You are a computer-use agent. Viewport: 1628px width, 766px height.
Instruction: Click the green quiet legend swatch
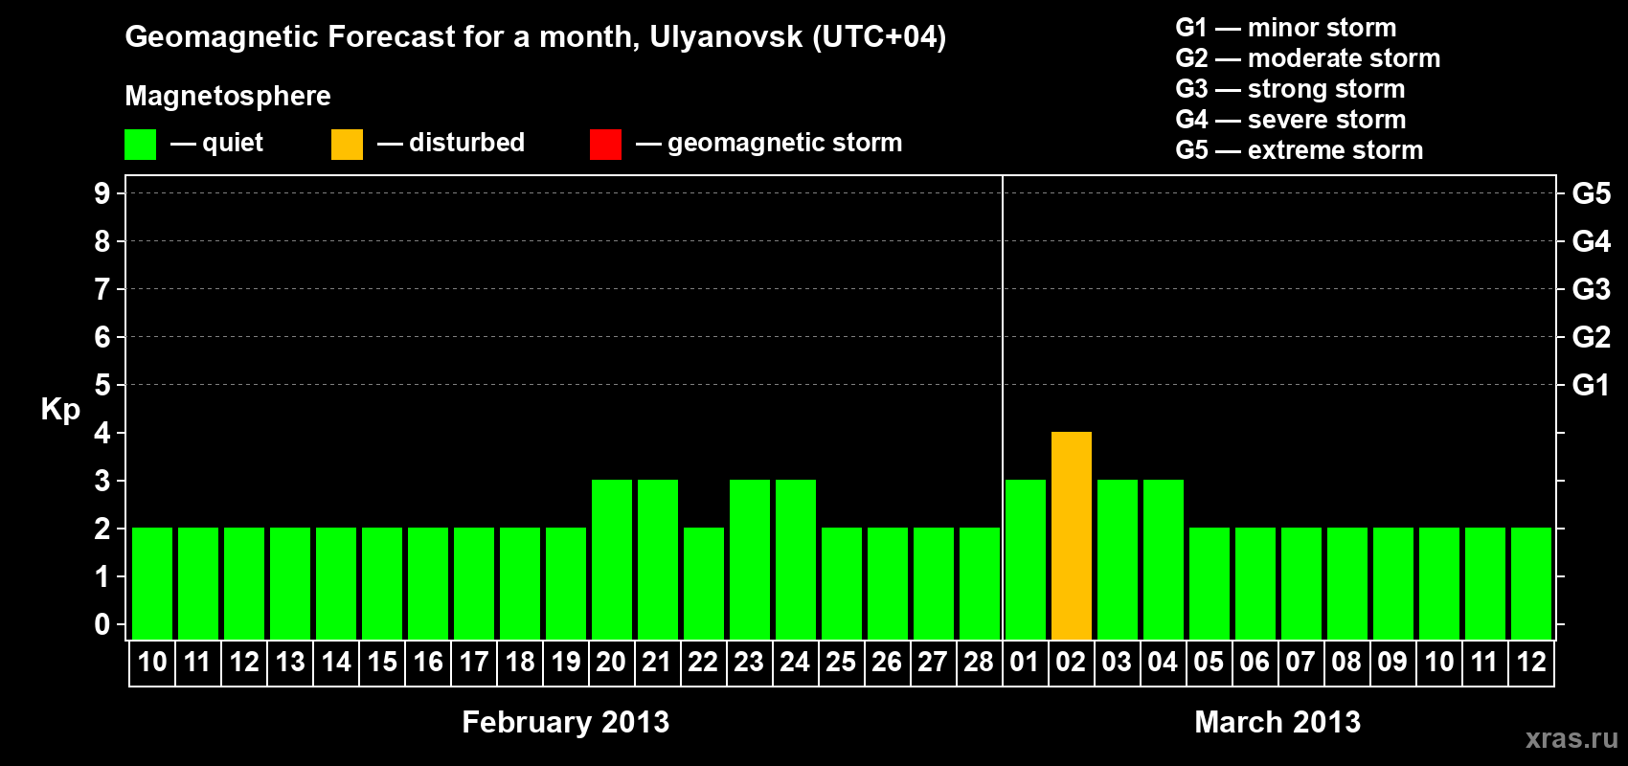[x=140, y=145]
